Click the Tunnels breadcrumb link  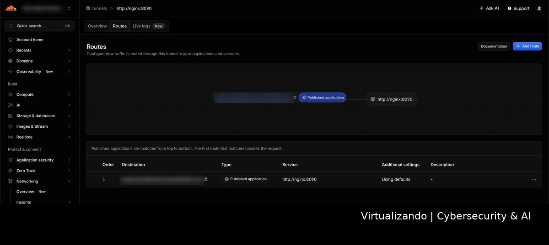coord(99,8)
